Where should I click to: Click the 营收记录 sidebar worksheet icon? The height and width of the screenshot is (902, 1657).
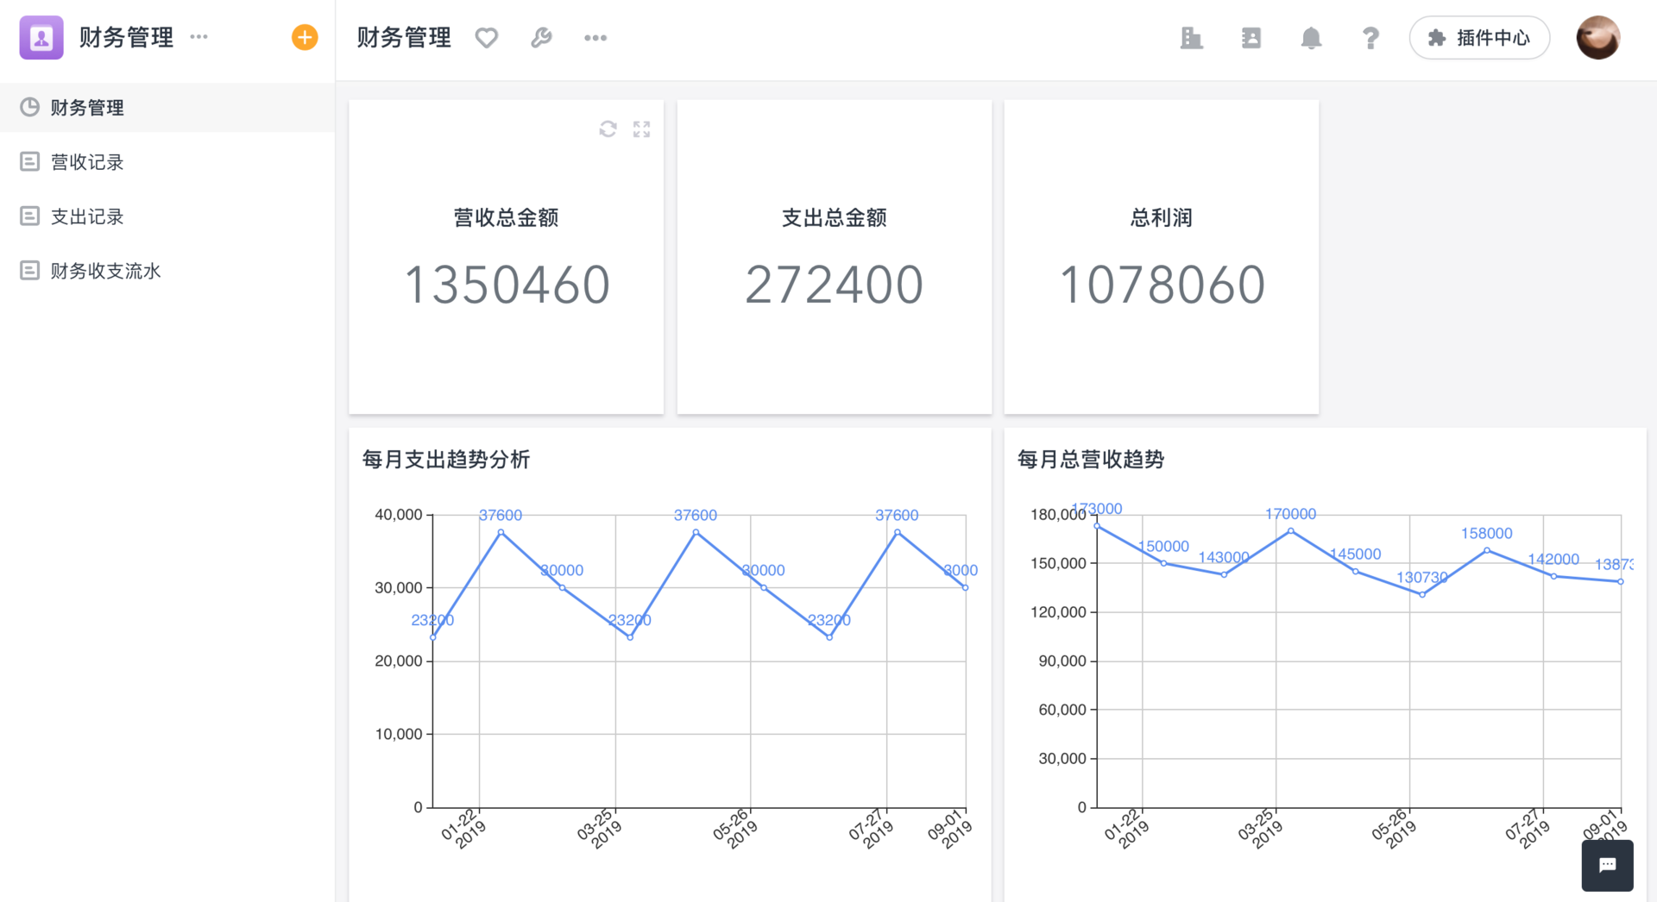(x=29, y=161)
